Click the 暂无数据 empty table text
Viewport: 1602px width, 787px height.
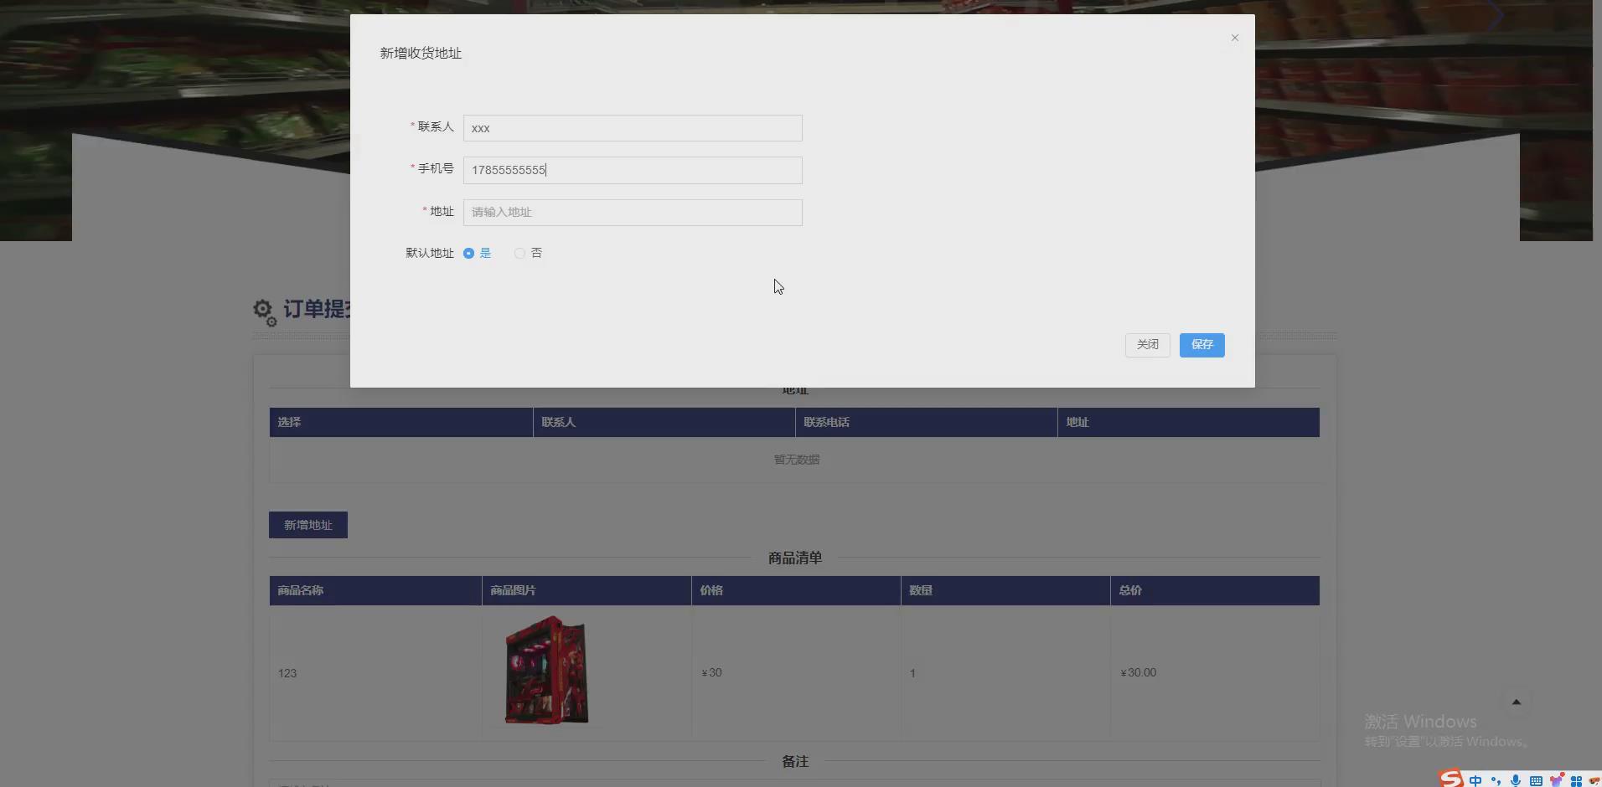(796, 460)
